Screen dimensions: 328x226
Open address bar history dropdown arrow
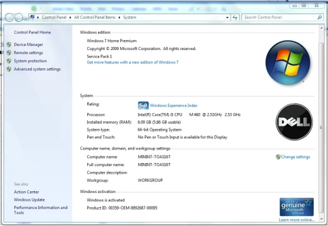click(x=227, y=18)
